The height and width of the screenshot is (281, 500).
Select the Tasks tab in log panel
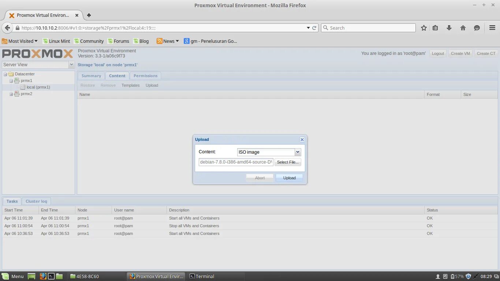[12, 201]
